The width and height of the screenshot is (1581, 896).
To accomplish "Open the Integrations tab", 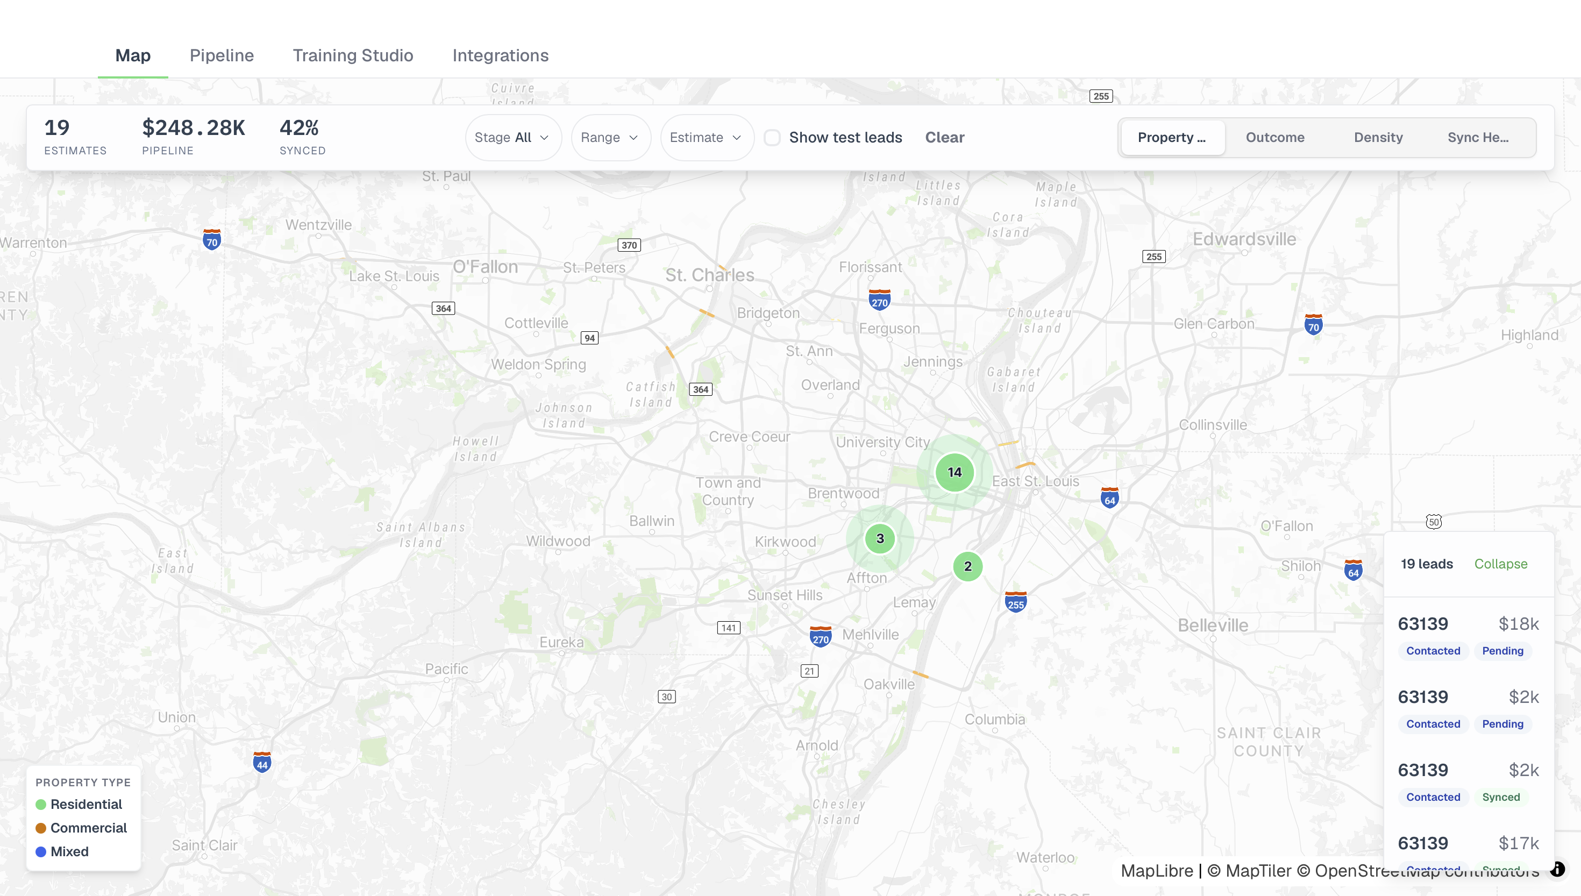I will point(501,55).
